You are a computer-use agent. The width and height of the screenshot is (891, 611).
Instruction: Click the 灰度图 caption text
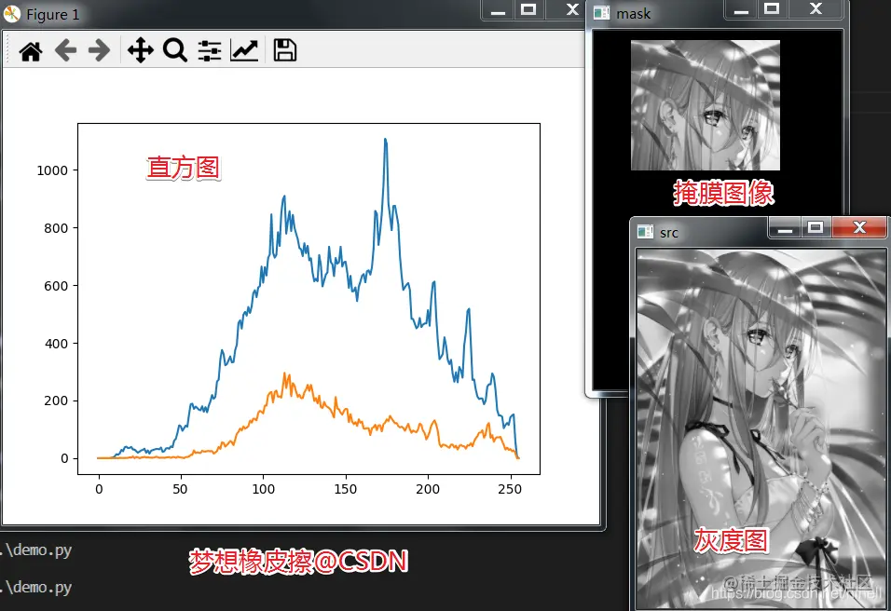pos(731,541)
